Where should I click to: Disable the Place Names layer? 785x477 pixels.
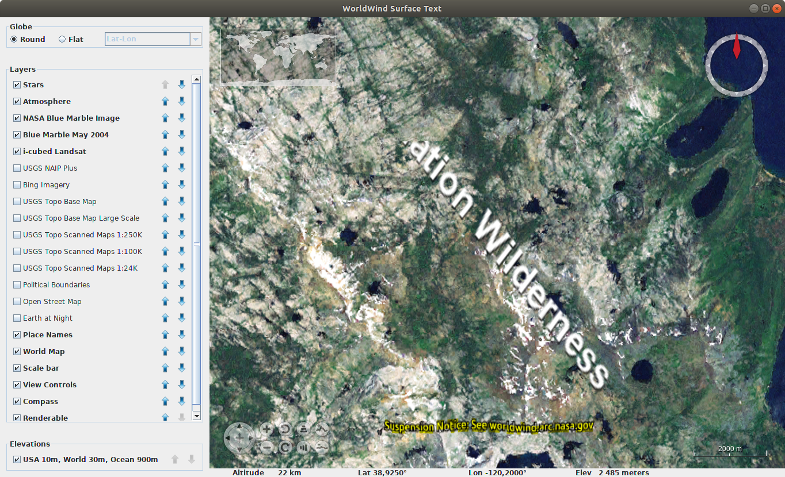[17, 334]
